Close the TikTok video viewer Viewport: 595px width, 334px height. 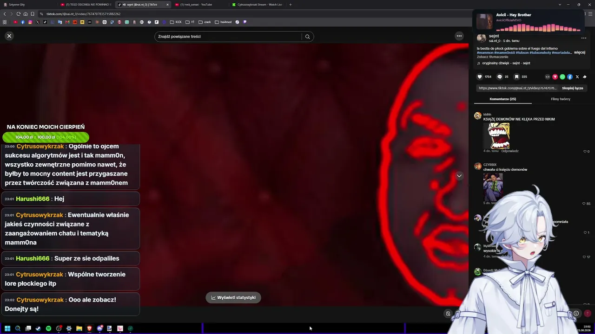(x=9, y=36)
